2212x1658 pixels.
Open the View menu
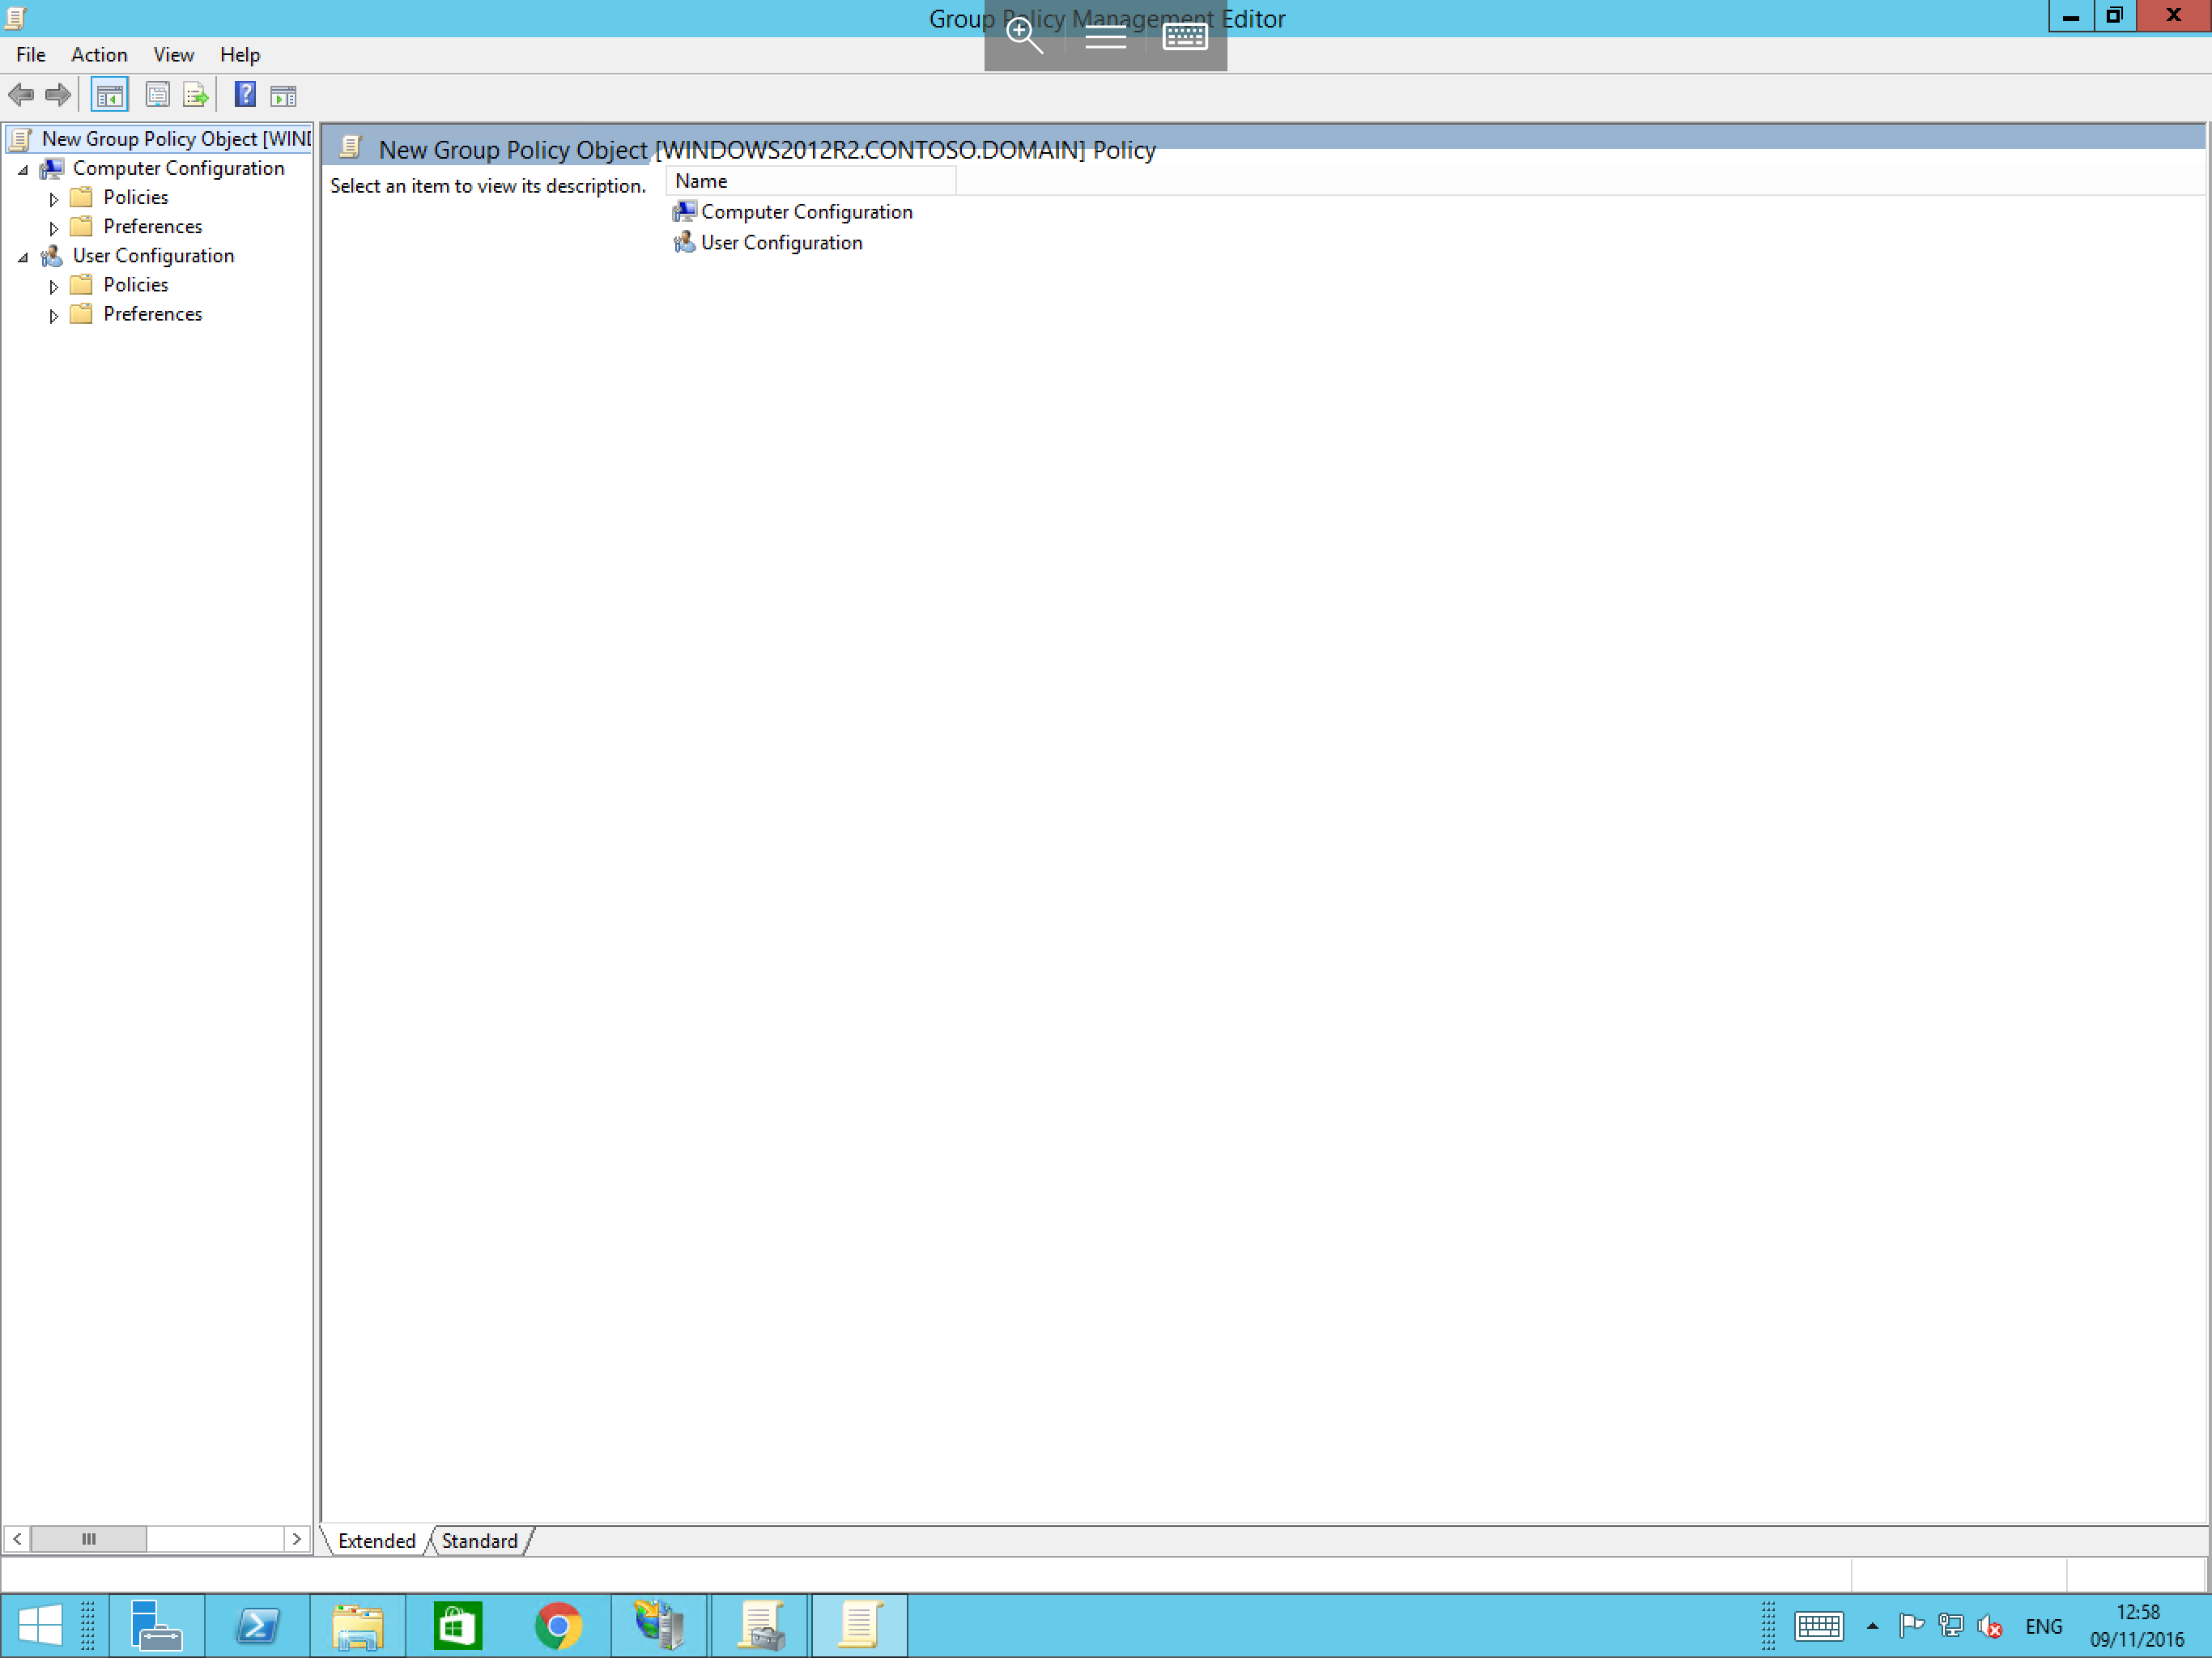pos(174,54)
